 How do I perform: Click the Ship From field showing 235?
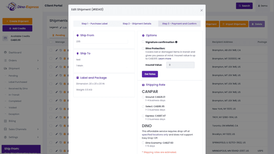102,42
